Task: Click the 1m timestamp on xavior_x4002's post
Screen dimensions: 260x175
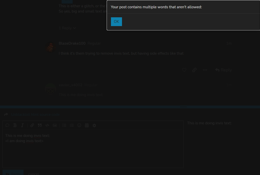Action: pyautogui.click(x=229, y=85)
